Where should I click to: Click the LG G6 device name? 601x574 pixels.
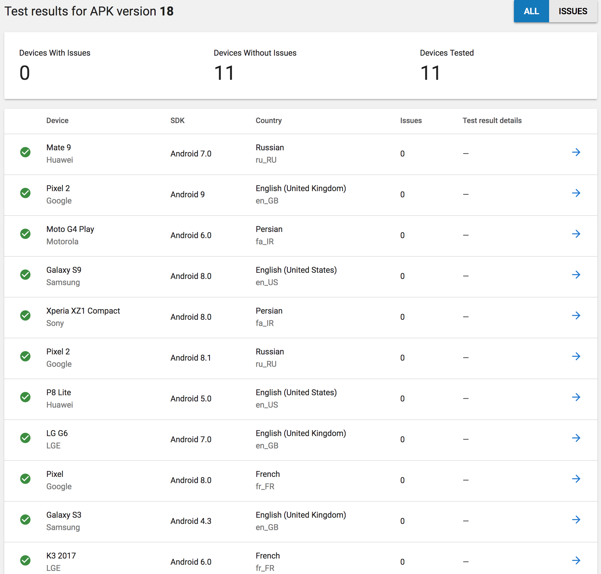[x=57, y=434]
